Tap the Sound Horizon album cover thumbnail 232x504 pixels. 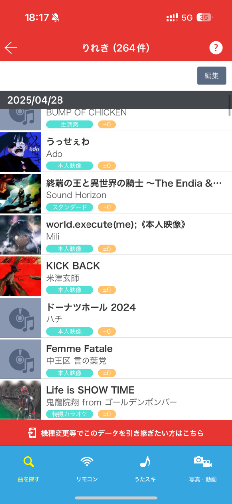click(21, 194)
